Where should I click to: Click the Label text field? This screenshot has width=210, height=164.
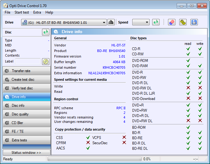(x=28, y=61)
